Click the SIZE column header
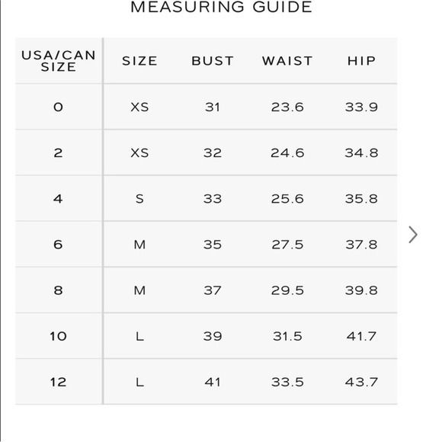442x442 pixels. pyautogui.click(x=139, y=61)
